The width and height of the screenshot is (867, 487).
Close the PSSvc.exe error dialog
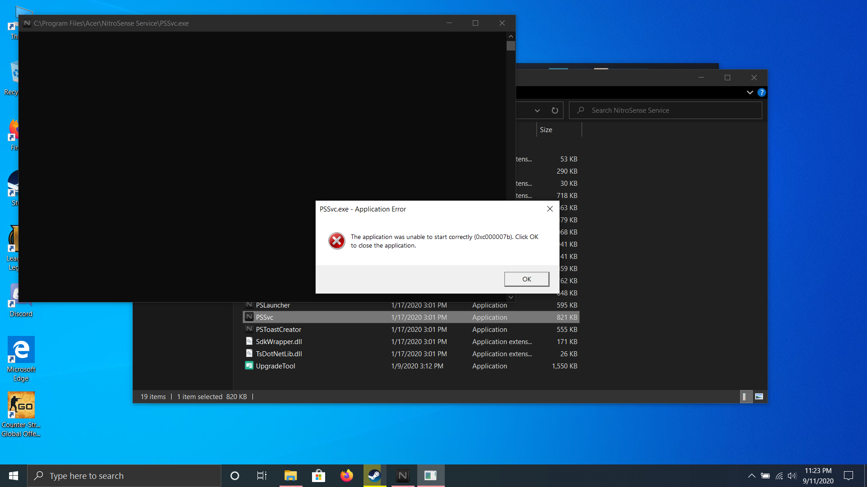point(550,209)
